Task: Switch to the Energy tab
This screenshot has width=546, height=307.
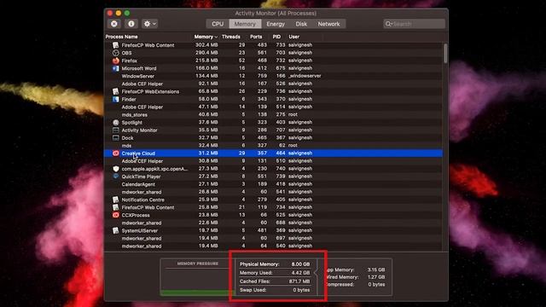Action: tap(276, 24)
